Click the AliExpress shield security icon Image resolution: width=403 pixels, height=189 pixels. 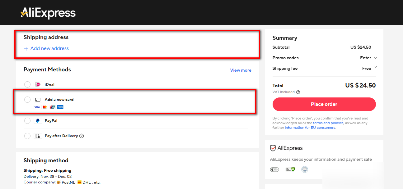[x=273, y=148]
